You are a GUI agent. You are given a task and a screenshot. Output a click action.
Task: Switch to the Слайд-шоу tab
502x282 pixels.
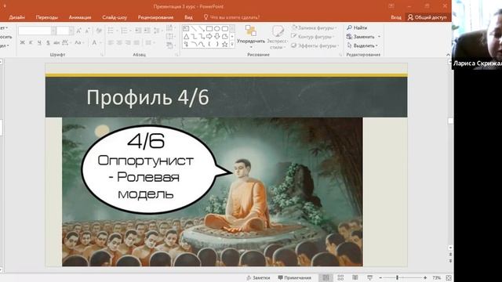point(115,17)
